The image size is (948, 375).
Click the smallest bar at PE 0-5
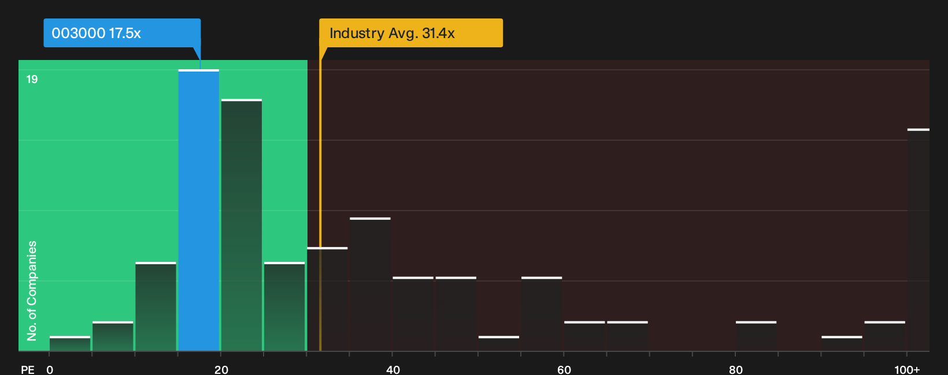[x=70, y=344]
